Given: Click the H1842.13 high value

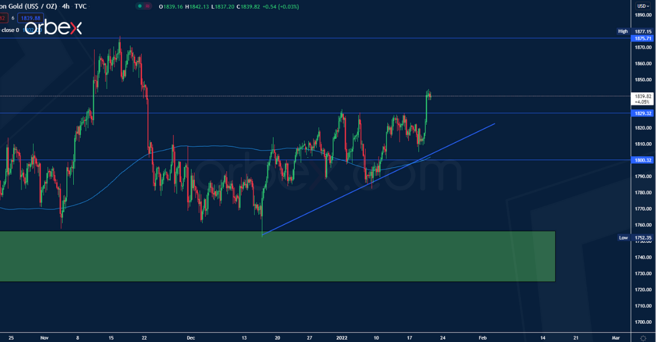Looking at the screenshot, I should click(196, 6).
